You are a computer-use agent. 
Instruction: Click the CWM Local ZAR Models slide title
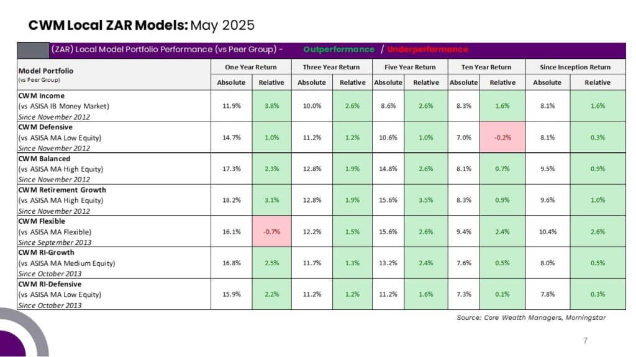point(141,25)
